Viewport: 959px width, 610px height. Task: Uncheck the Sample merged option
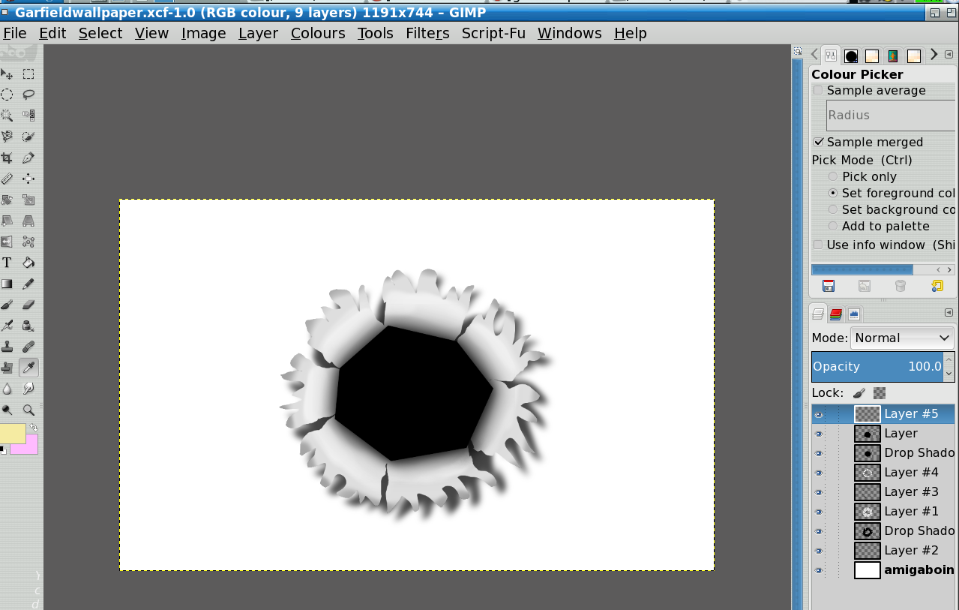pyautogui.click(x=818, y=142)
